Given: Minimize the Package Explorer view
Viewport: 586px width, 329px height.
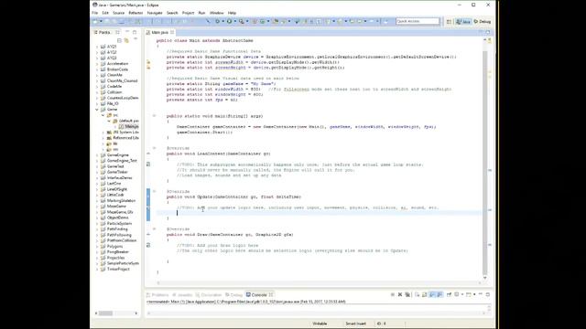Looking at the screenshot, I should (127, 32).
